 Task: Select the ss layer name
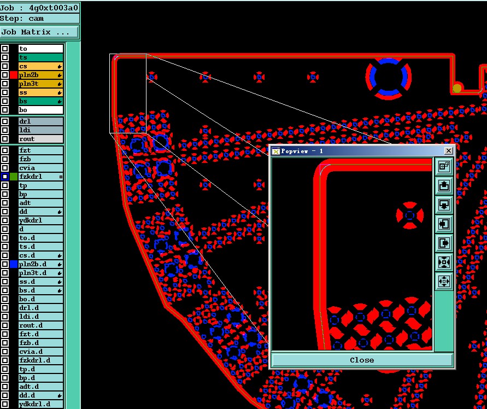pos(40,92)
